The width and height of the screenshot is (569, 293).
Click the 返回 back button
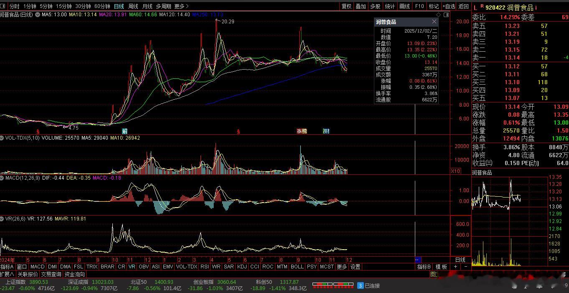[x=464, y=6]
